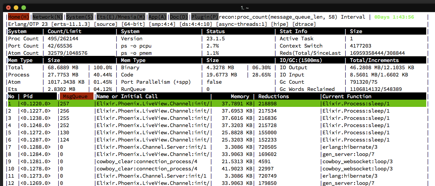Switch to the System(S) tab
The width and height of the screenshot is (435, 186).
pyautogui.click(x=80, y=17)
